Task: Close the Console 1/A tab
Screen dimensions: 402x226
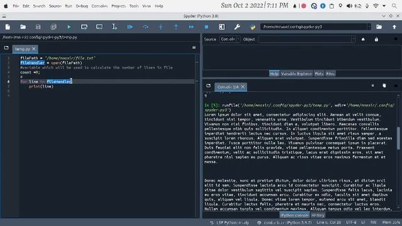Action: pos(243,87)
